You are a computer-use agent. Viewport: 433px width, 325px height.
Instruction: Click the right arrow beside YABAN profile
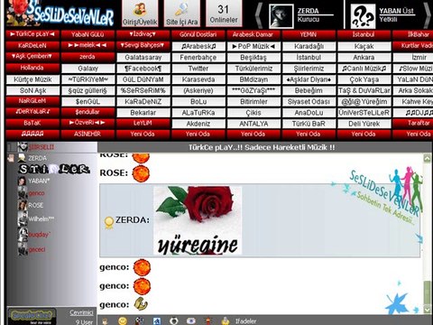click(428, 15)
